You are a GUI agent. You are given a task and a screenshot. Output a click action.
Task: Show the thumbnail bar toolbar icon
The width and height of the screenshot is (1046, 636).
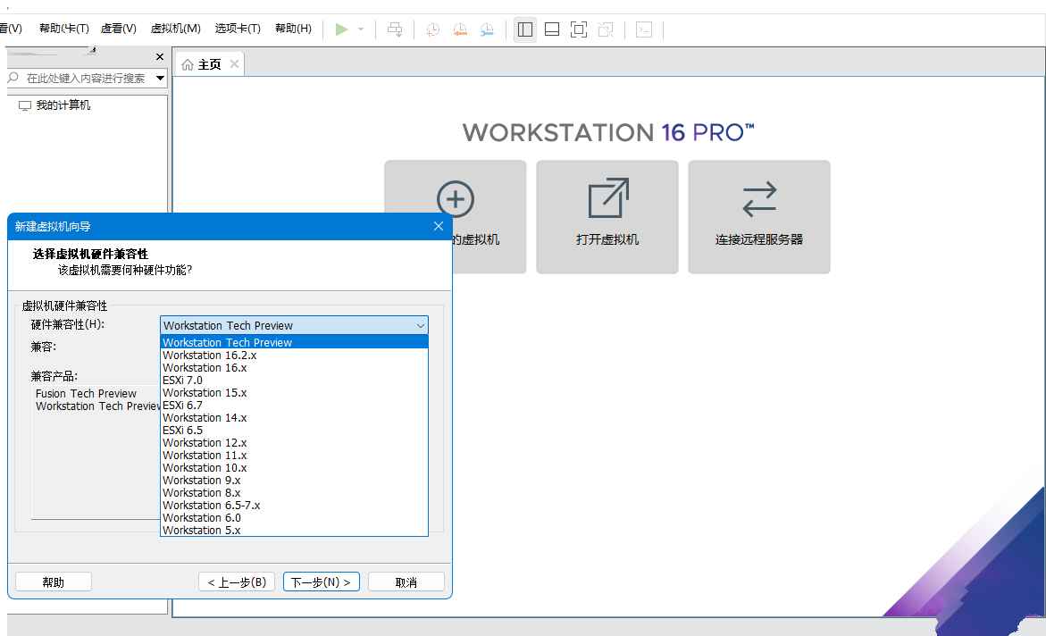[x=551, y=29]
